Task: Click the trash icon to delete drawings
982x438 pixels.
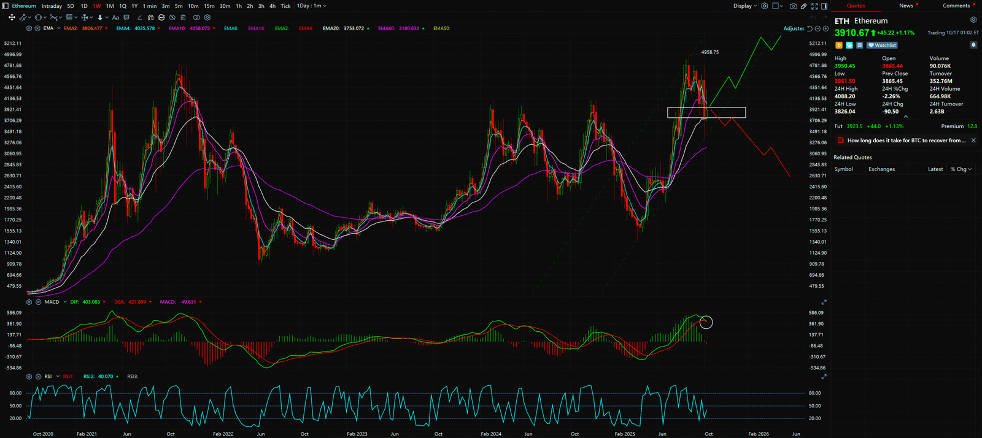Action: (183, 18)
